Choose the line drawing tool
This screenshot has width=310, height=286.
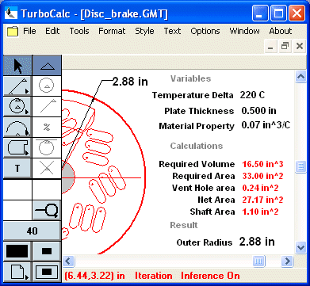tap(17, 86)
